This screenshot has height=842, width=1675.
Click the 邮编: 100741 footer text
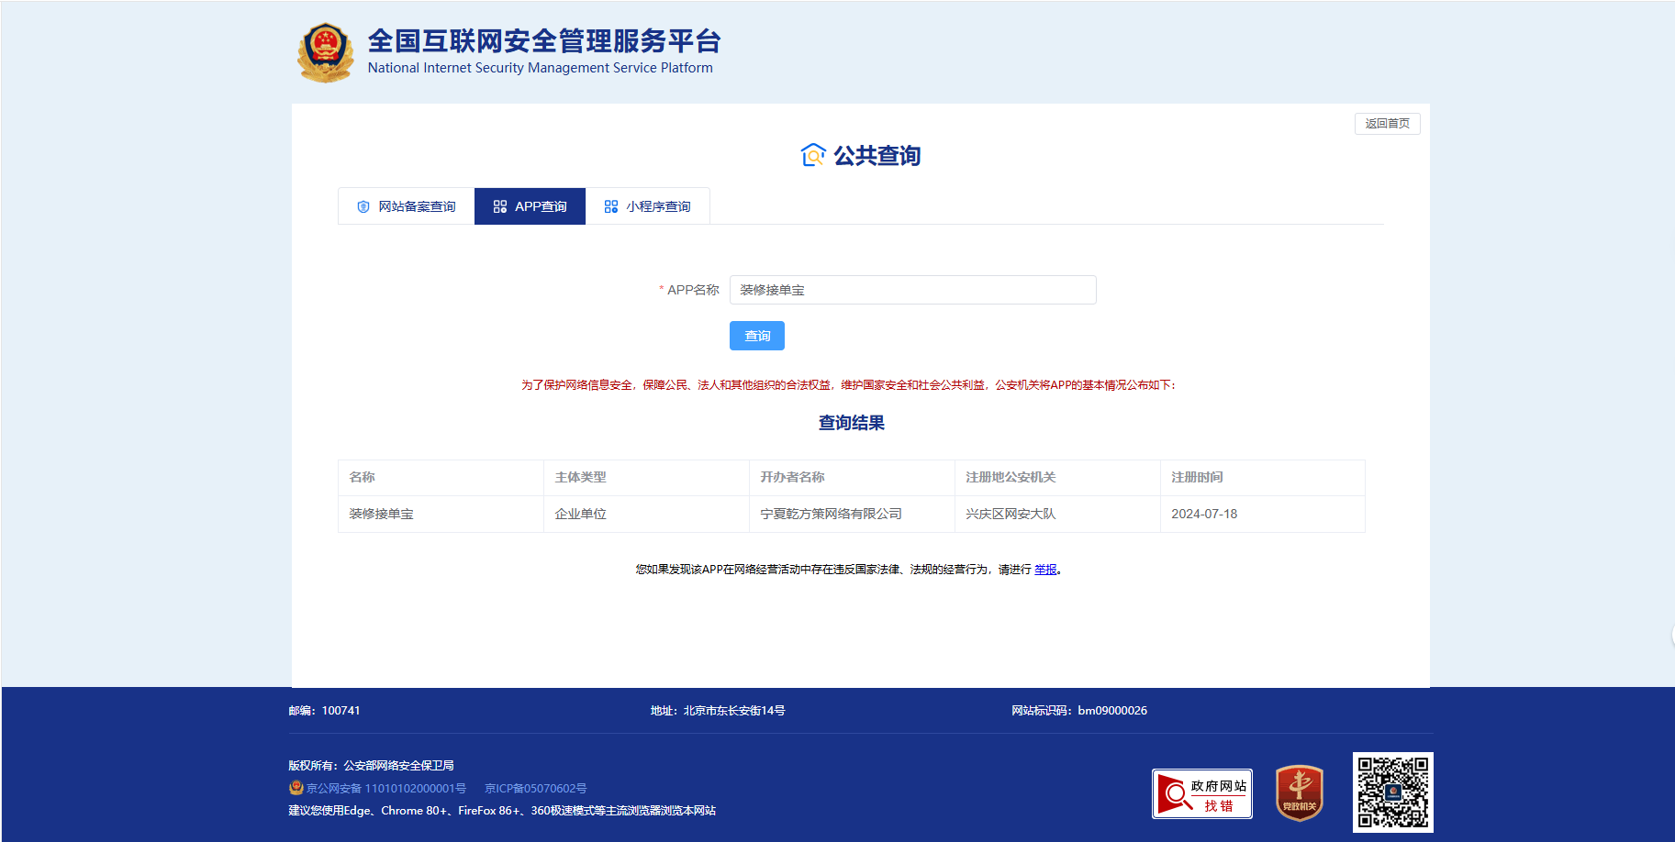point(324,711)
